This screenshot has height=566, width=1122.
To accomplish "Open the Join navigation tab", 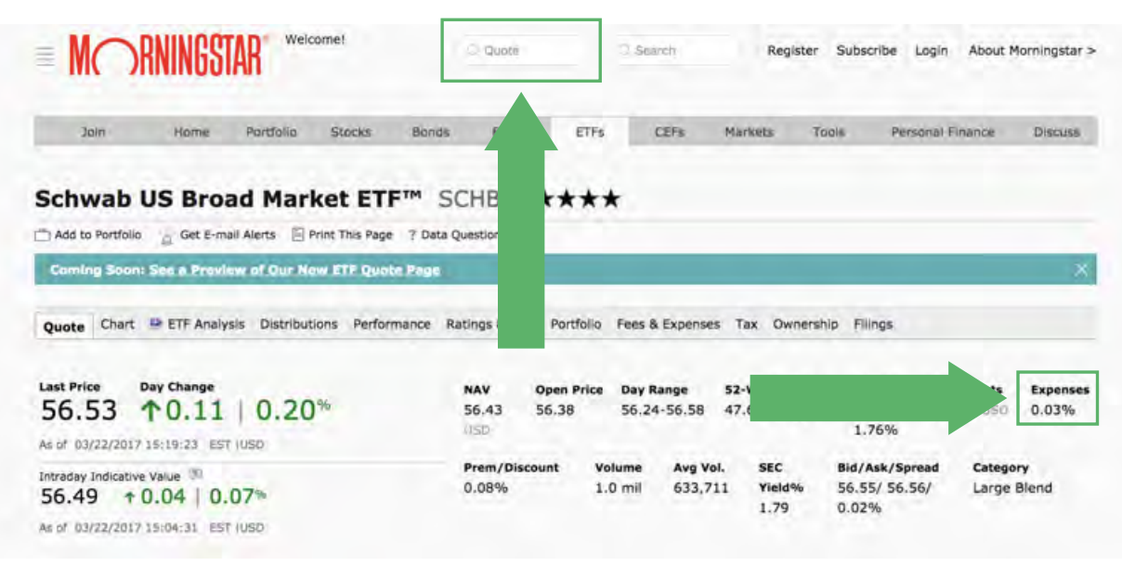I will click(x=93, y=132).
